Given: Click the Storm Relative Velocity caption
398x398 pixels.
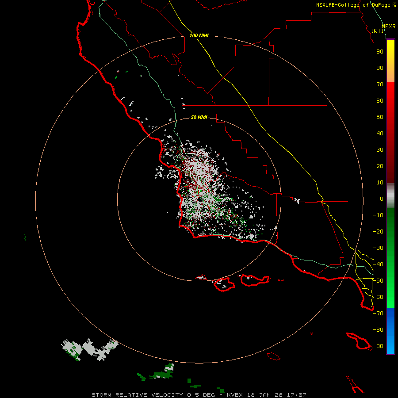Looking at the screenshot, I should pyautogui.click(x=199, y=395).
